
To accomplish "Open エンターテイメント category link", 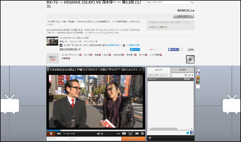I will click(73, 45).
